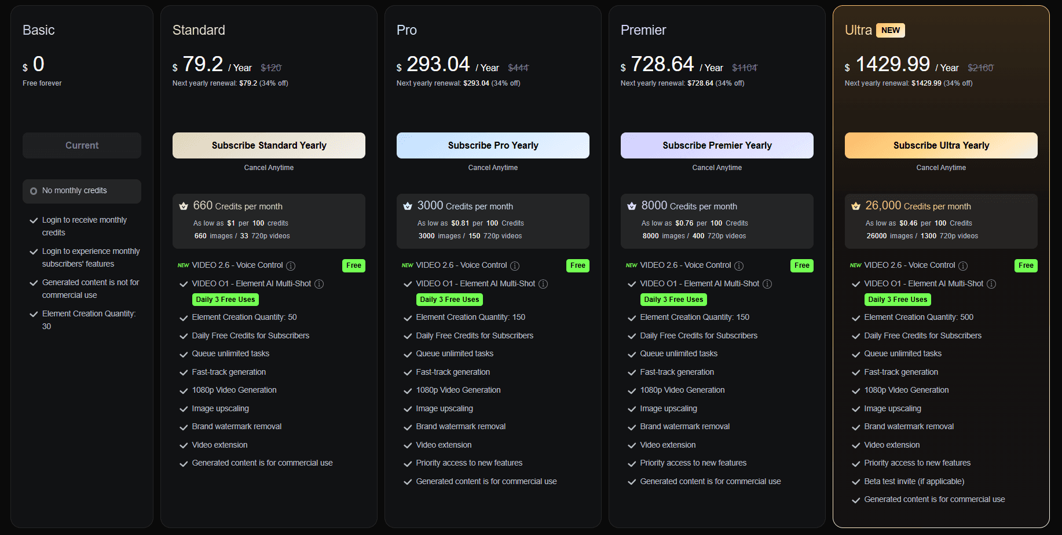Click Free badge in Ultra plan
The image size is (1062, 535).
coord(1026,265)
